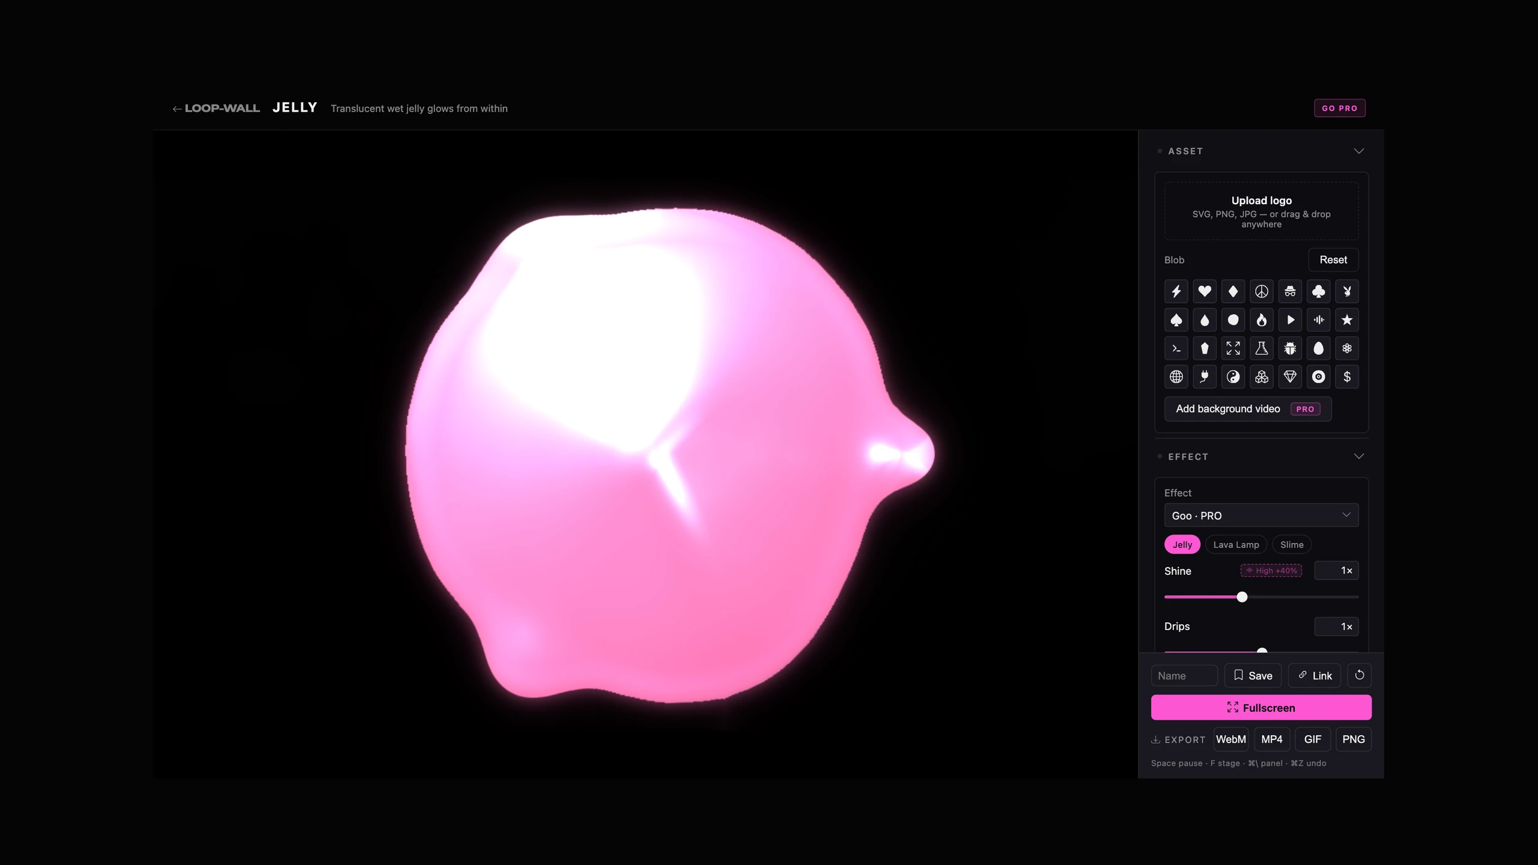The width and height of the screenshot is (1538, 865).
Task: Copy share Link button
Action: [1315, 676]
